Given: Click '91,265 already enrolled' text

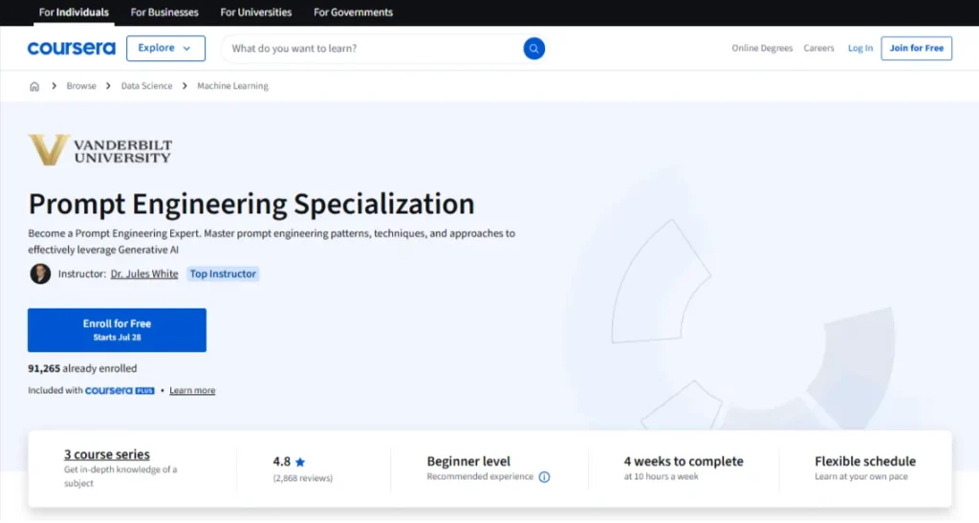Looking at the screenshot, I should coord(82,368).
